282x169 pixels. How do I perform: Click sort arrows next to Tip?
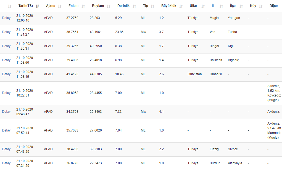point(153,6)
